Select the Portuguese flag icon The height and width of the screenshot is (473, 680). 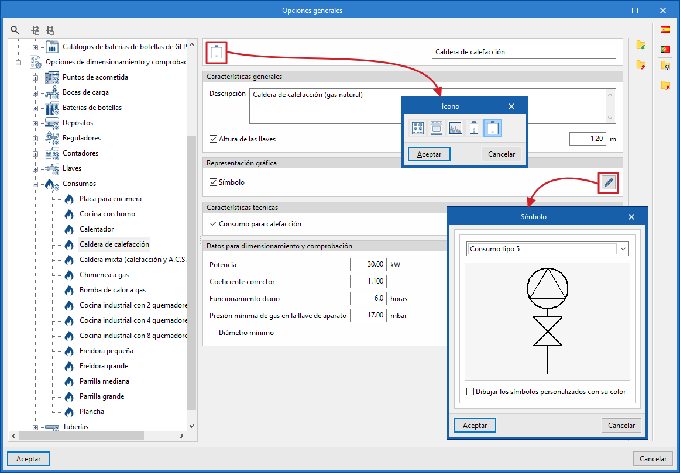(x=665, y=49)
